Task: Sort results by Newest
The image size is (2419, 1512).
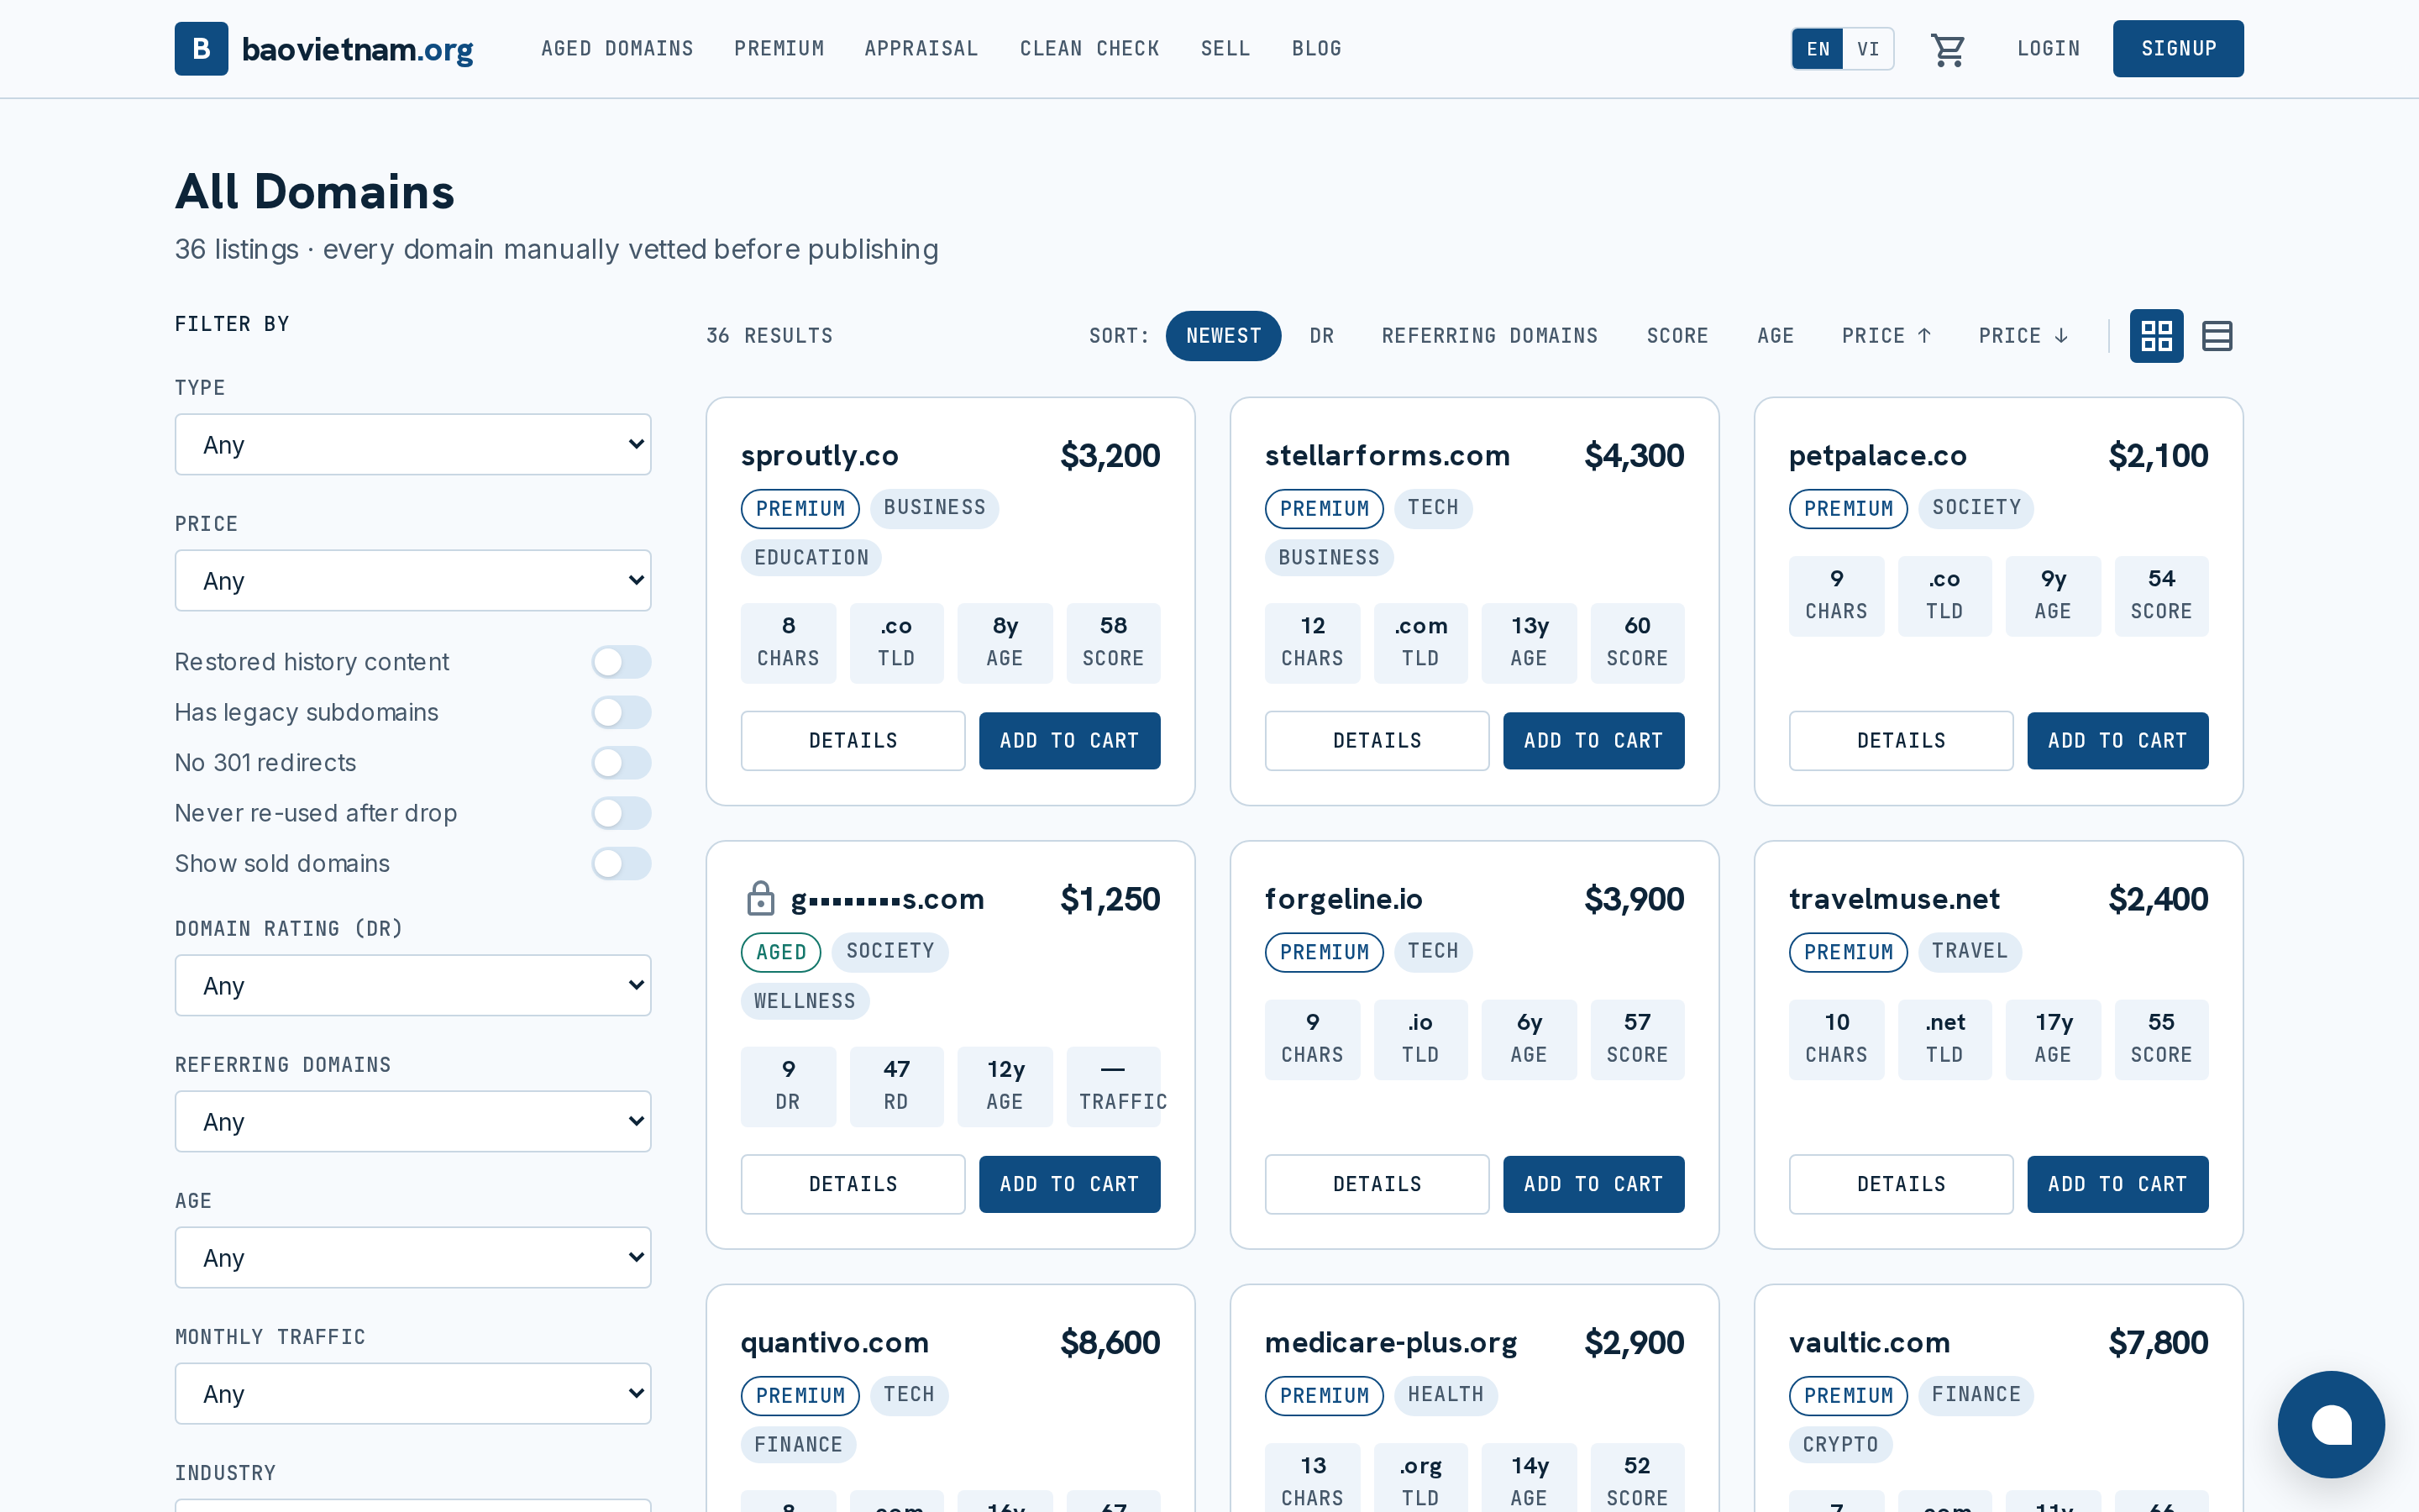Action: (1224, 336)
